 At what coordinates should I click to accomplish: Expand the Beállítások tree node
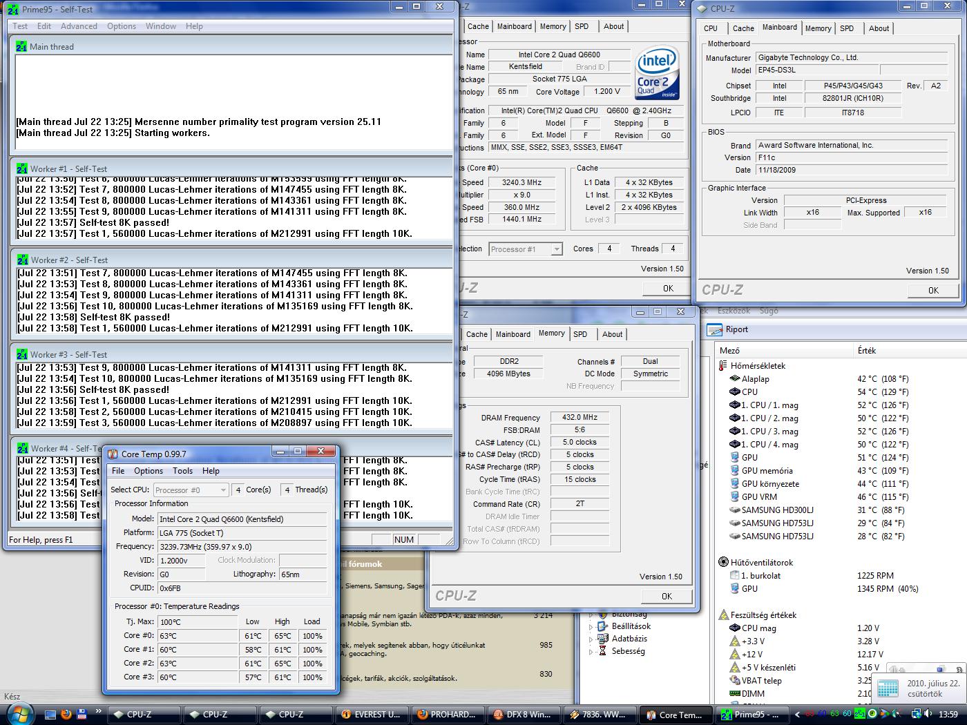pyautogui.click(x=591, y=626)
